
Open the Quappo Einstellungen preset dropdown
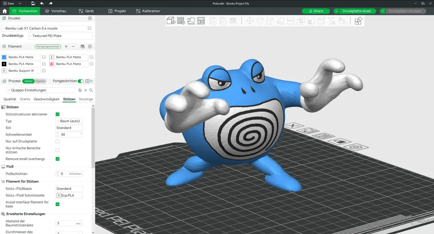40,90
